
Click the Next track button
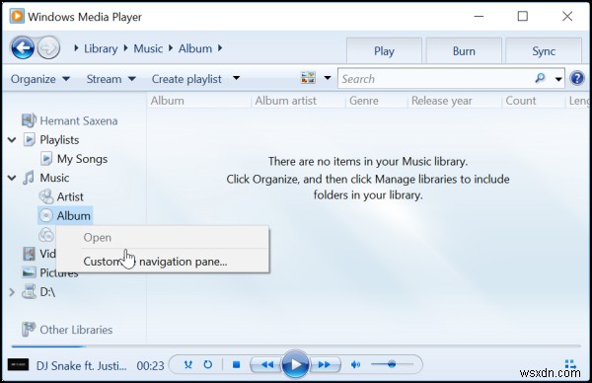point(325,365)
